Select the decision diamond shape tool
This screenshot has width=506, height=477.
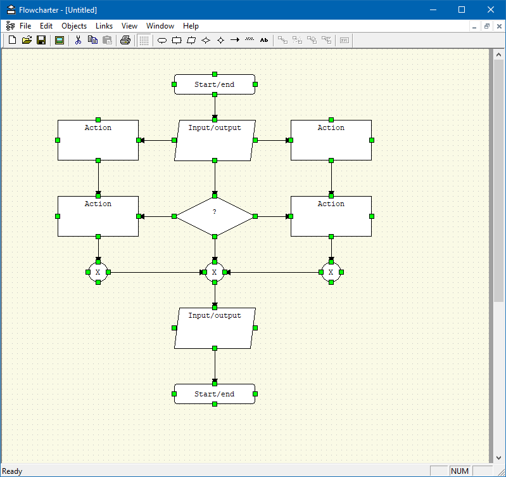pos(206,40)
